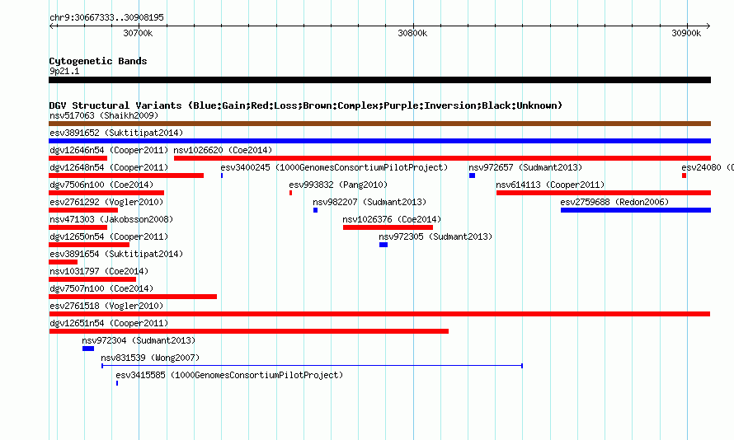
Task: Open the esv2759688 (Redon2006) label
Action: point(614,202)
